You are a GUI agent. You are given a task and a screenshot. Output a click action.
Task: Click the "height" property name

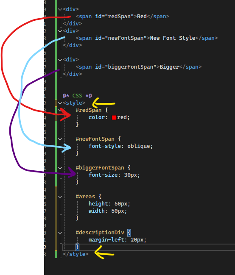tap(98, 204)
